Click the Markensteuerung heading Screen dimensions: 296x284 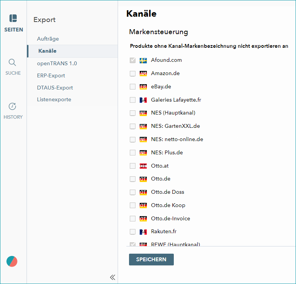(158, 32)
